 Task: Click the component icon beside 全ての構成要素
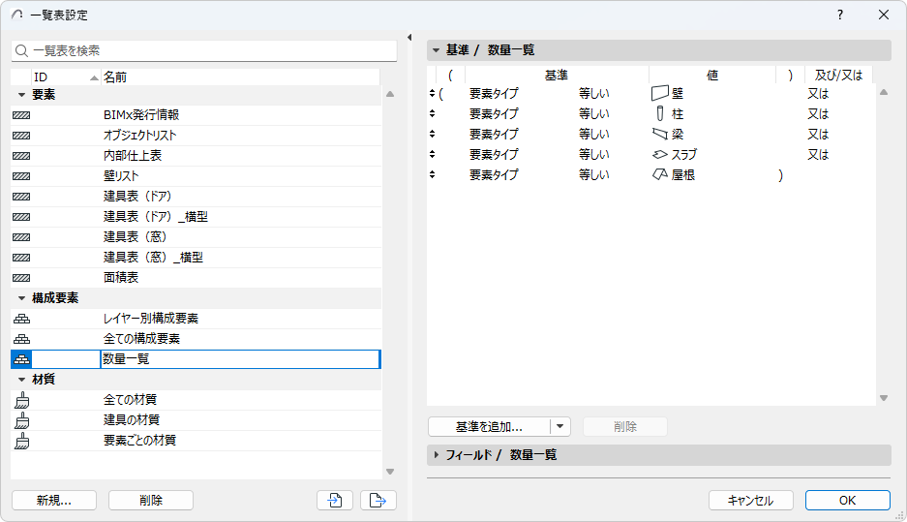point(22,339)
